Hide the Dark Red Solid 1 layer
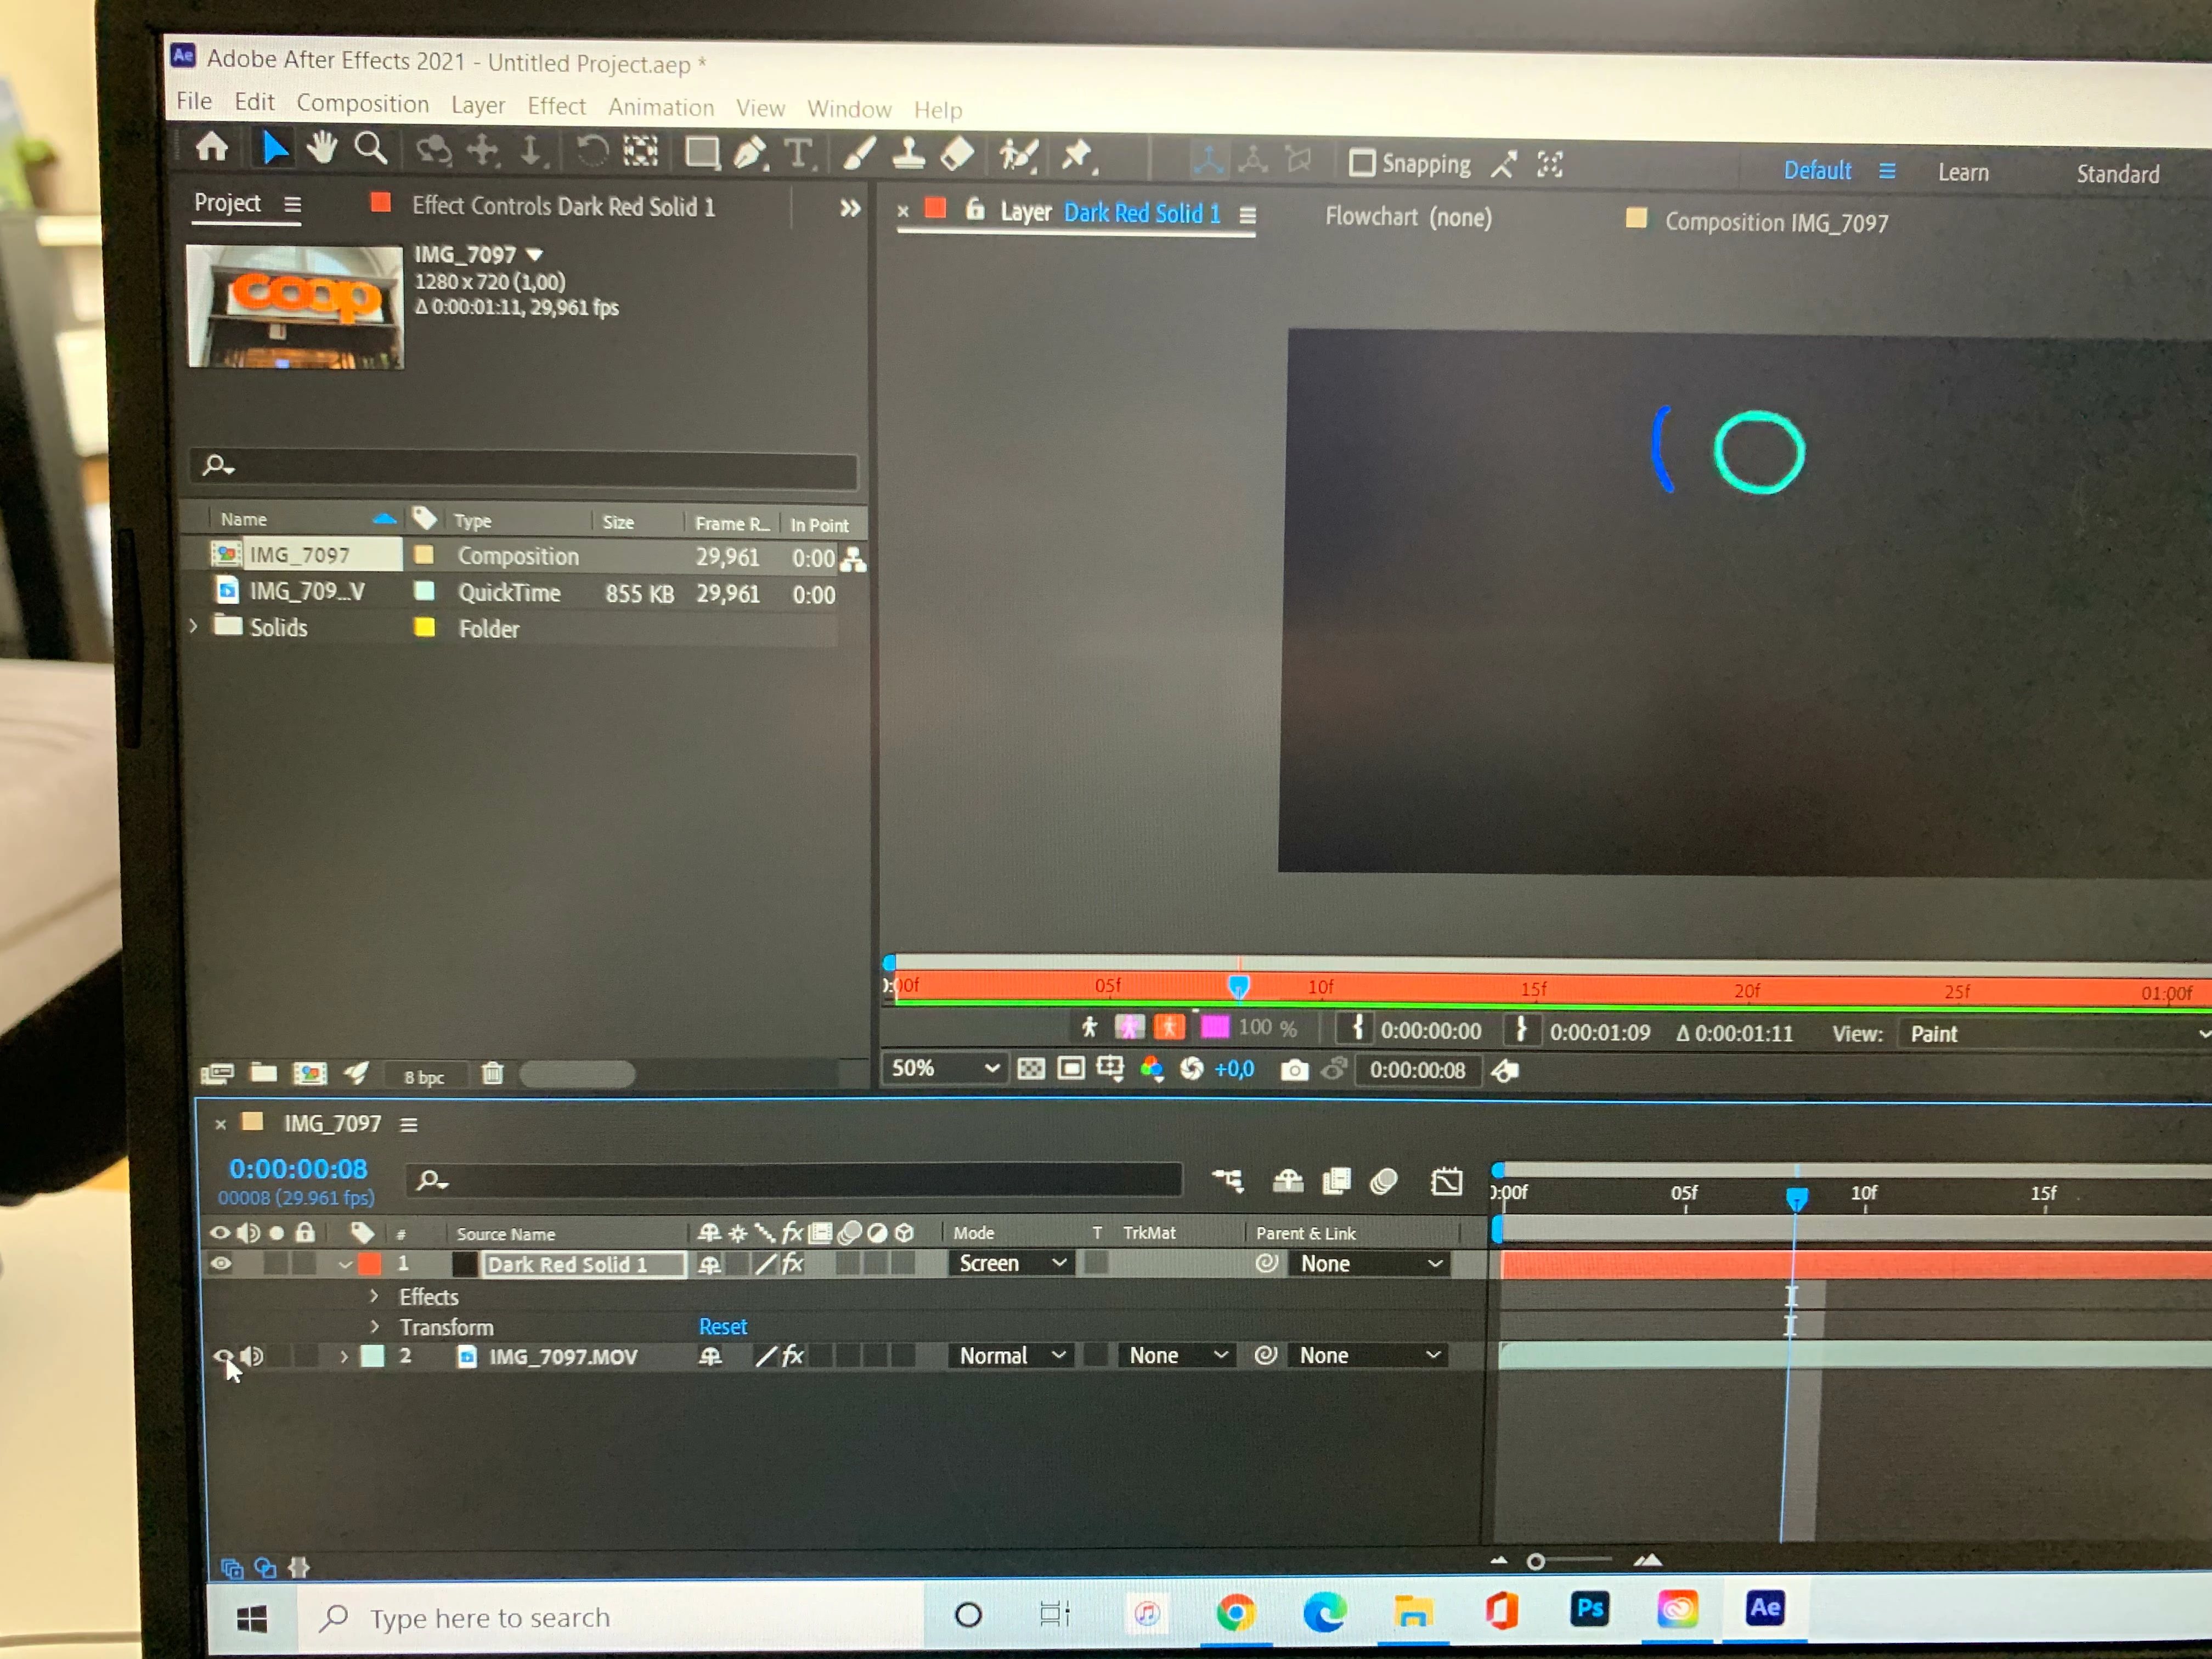 point(221,1264)
